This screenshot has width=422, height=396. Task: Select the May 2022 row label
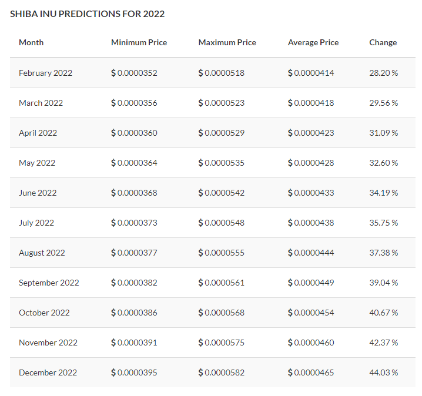click(x=37, y=163)
